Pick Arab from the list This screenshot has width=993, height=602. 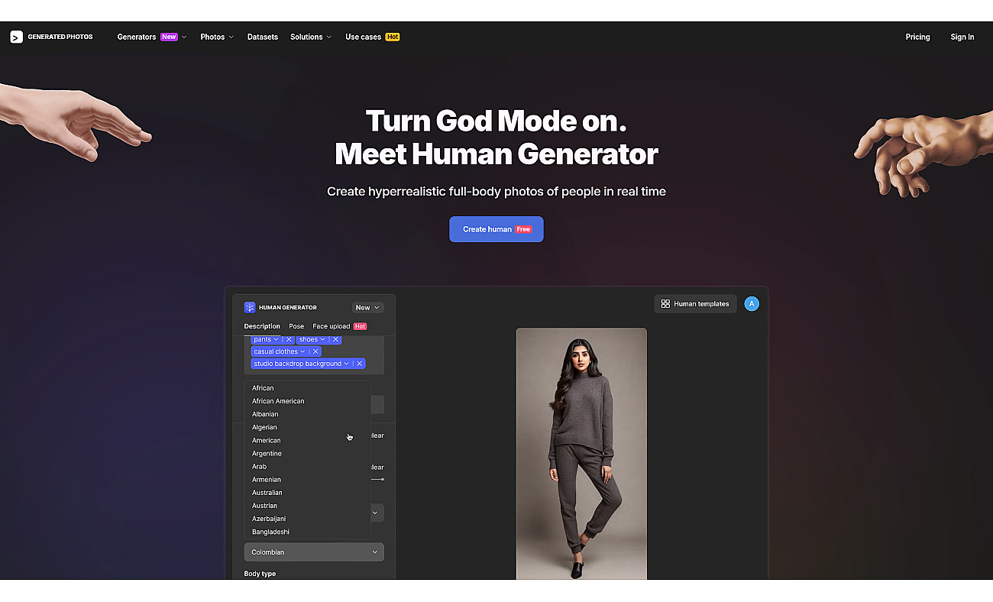307,466
